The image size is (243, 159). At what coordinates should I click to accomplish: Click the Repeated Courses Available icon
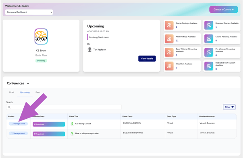[209, 25]
